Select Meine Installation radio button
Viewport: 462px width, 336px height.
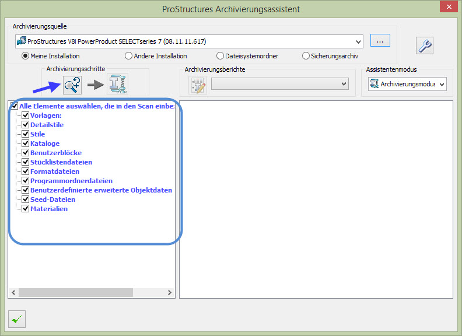click(25, 55)
